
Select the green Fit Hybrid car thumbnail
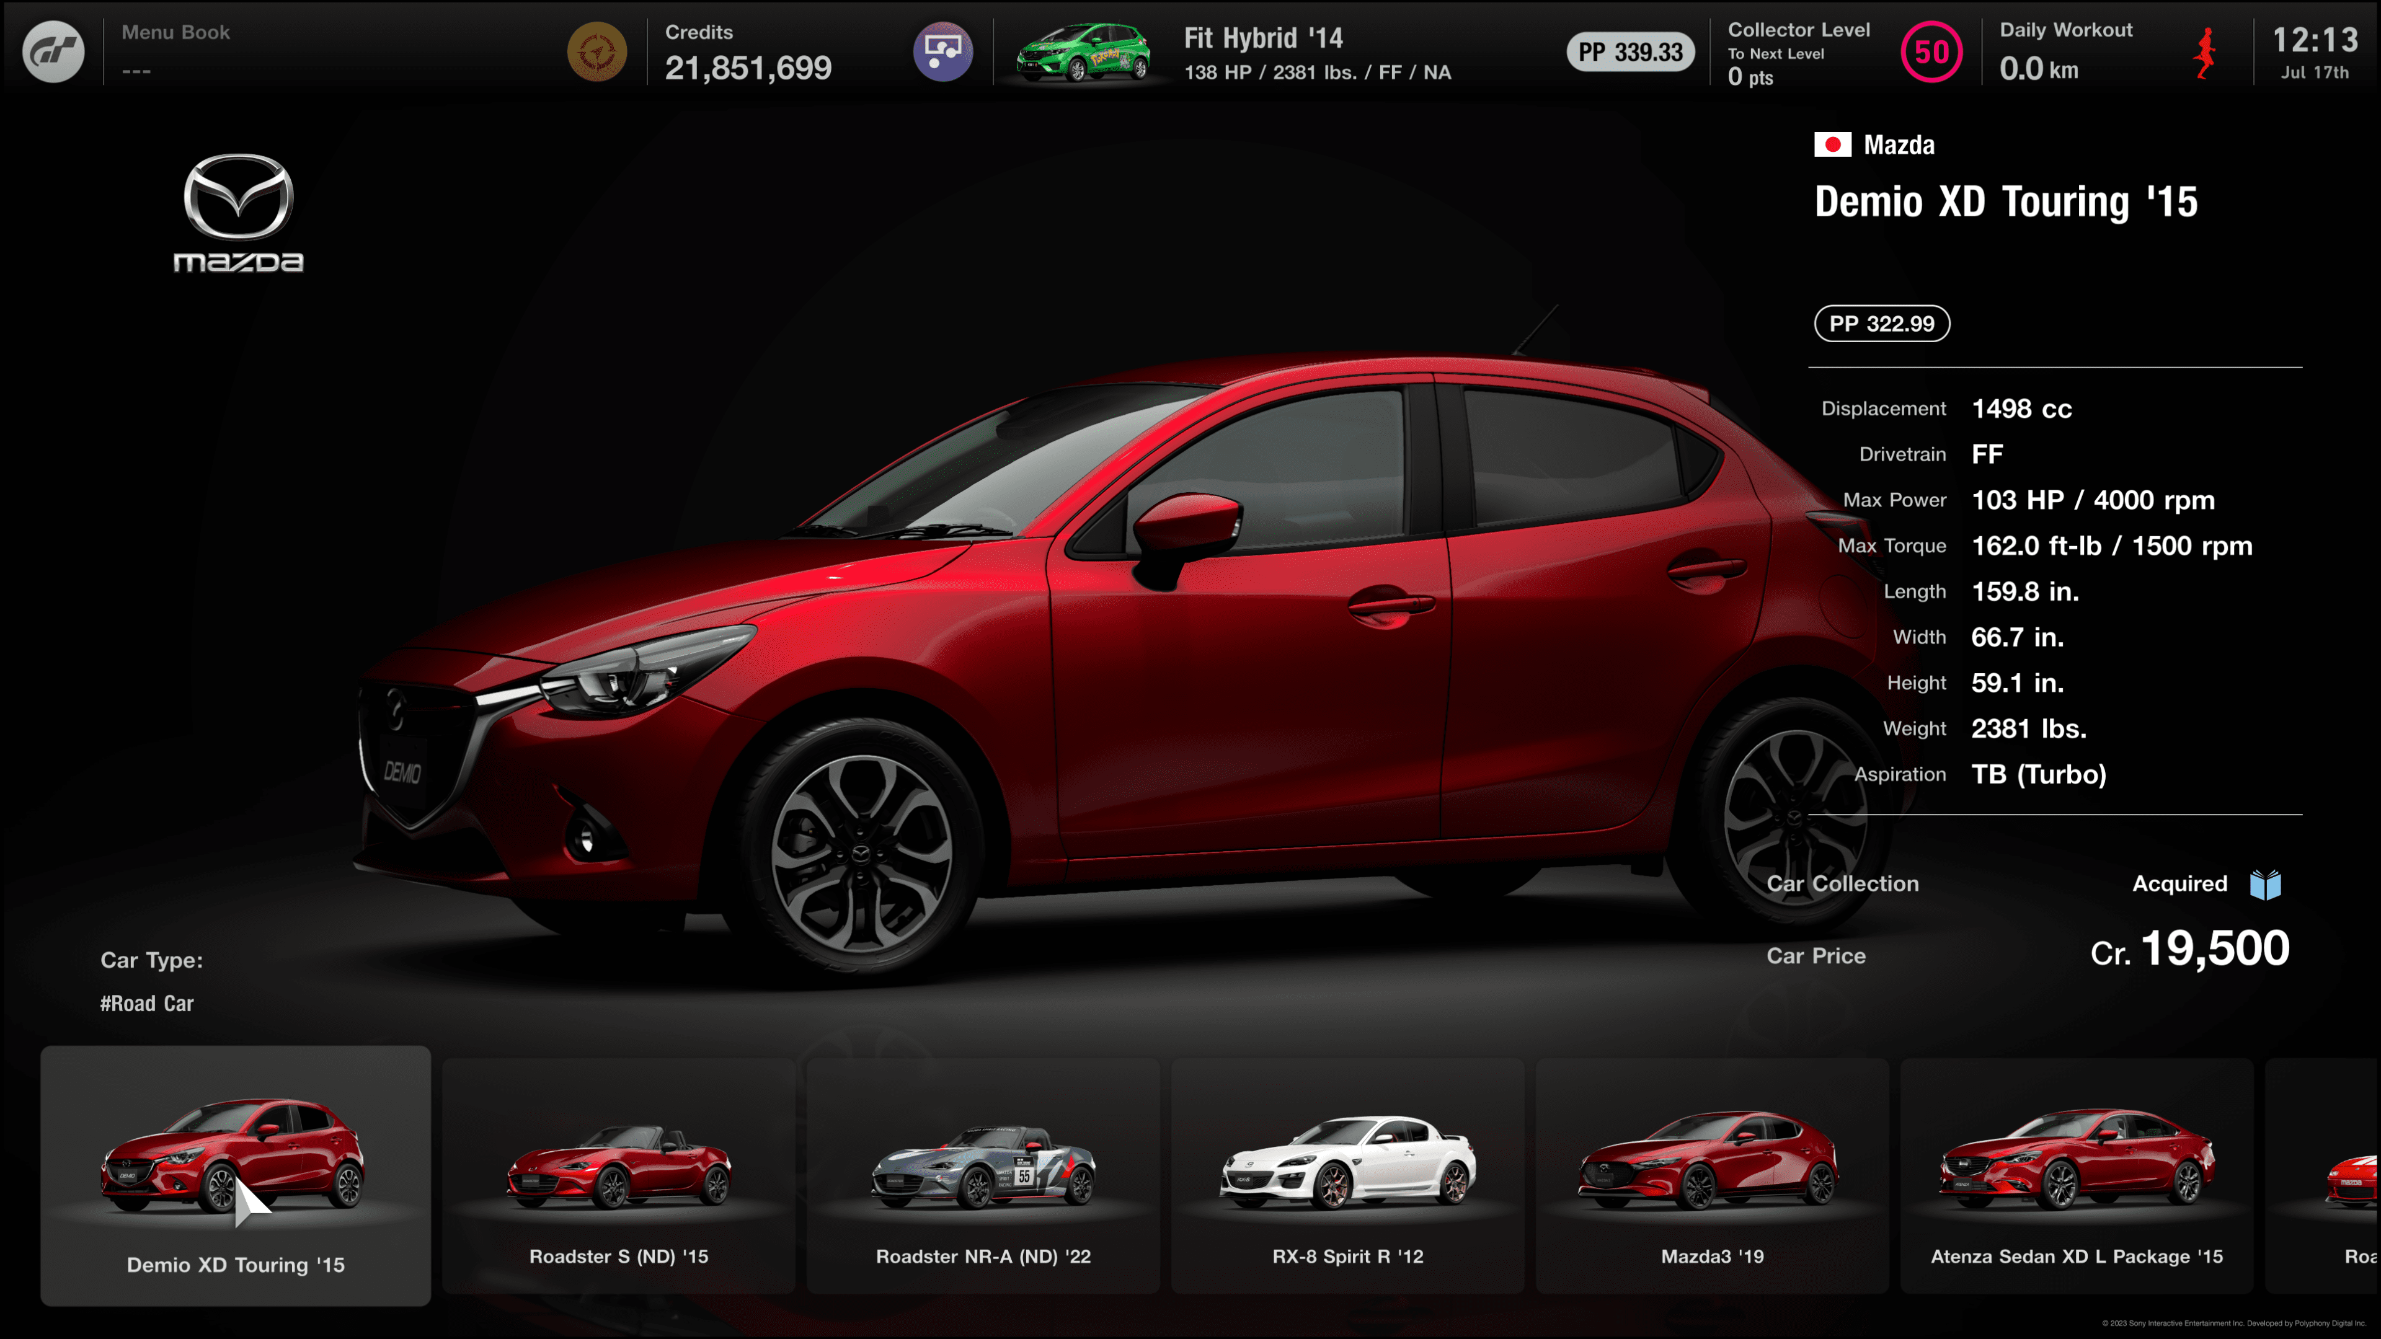pyautogui.click(x=1083, y=53)
